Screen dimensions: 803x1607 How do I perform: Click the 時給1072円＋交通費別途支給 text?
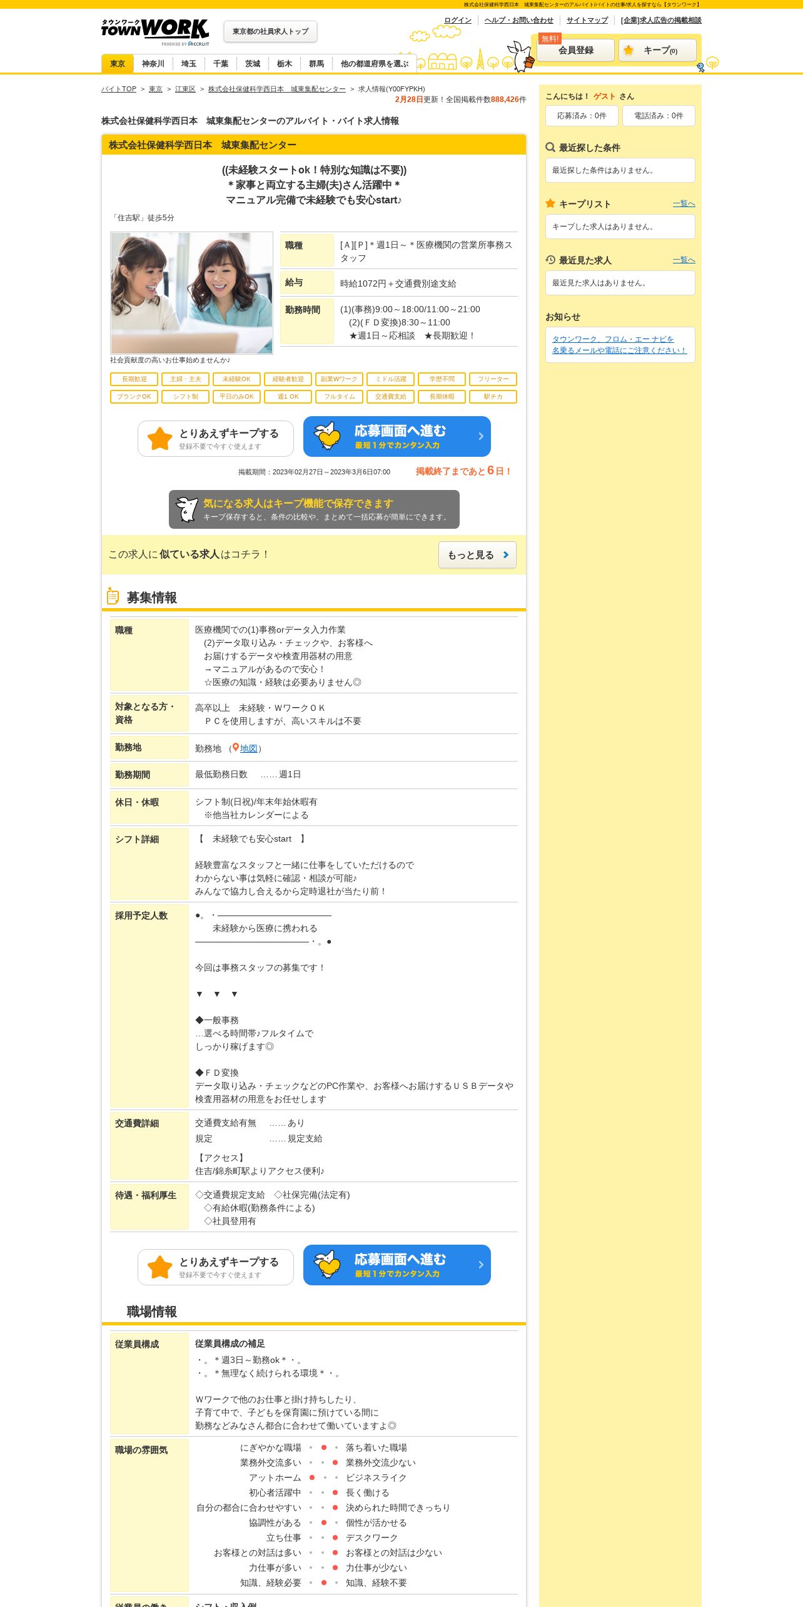pos(398,283)
